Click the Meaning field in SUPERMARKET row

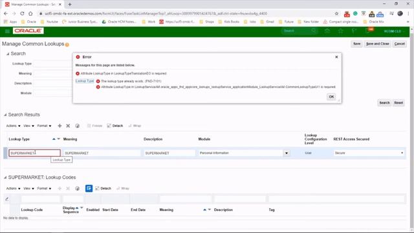pyautogui.click(x=102, y=153)
